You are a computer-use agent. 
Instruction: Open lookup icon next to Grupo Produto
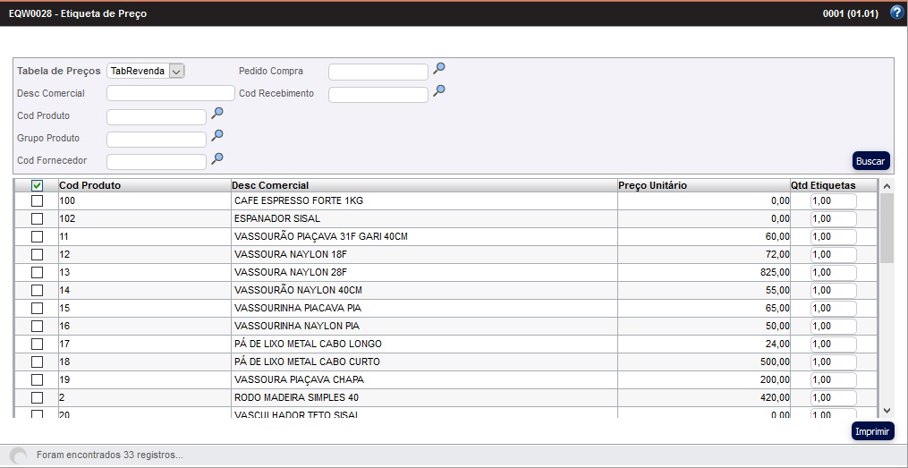[x=216, y=136]
